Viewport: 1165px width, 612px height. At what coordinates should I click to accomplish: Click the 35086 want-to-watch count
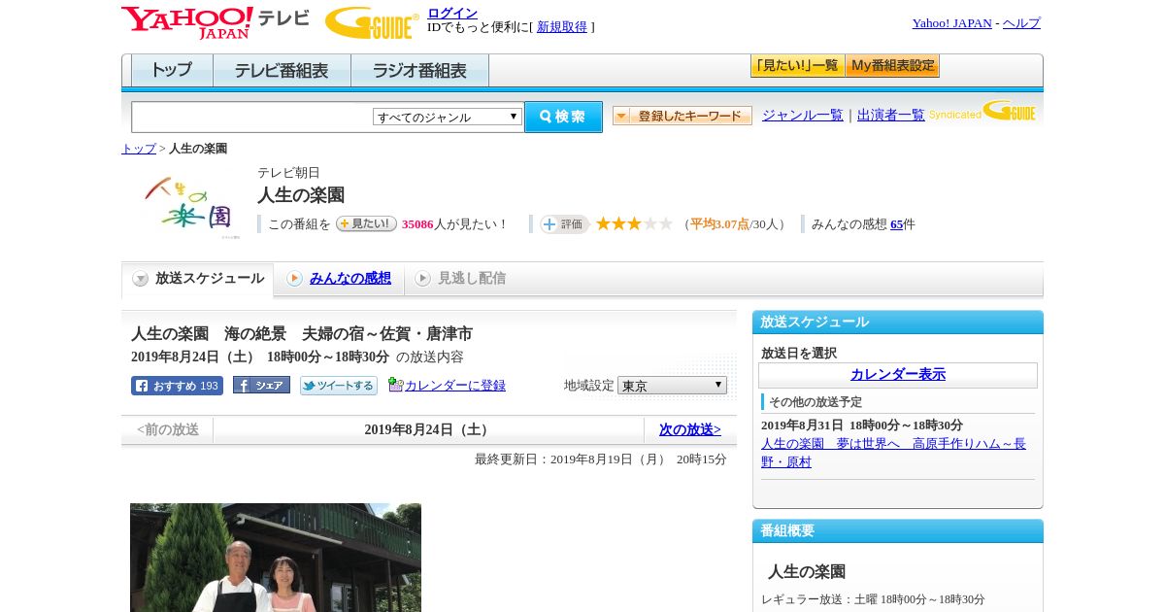417,224
